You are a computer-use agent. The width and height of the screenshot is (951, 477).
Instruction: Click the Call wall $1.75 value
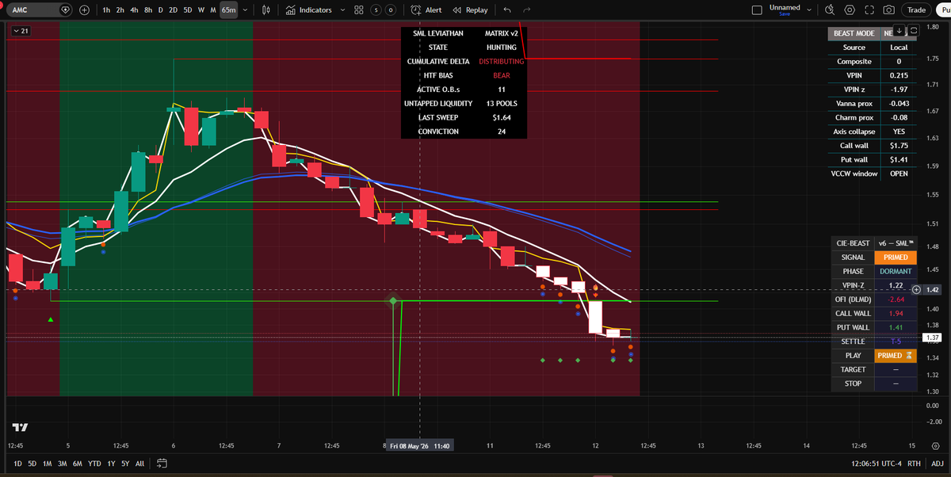click(899, 146)
